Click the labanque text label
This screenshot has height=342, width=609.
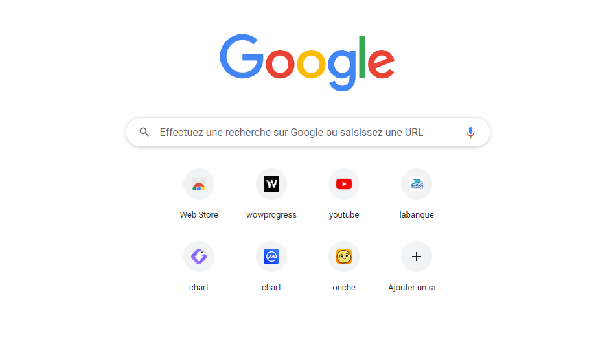pyautogui.click(x=417, y=215)
